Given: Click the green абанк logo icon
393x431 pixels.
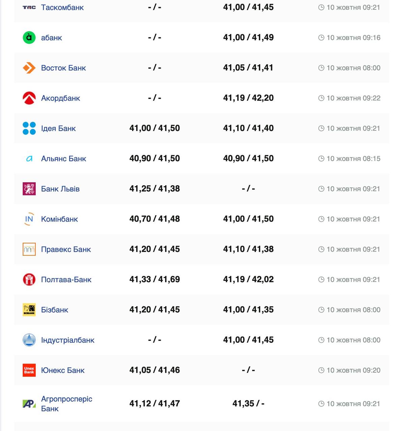Looking at the screenshot, I should coord(29,37).
